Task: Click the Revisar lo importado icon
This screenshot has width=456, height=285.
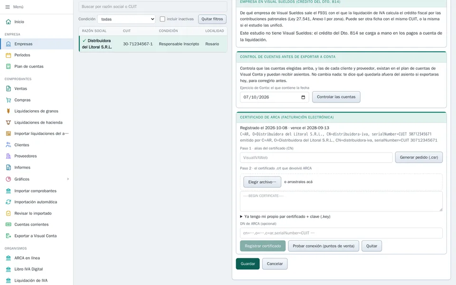Action: (9, 213)
